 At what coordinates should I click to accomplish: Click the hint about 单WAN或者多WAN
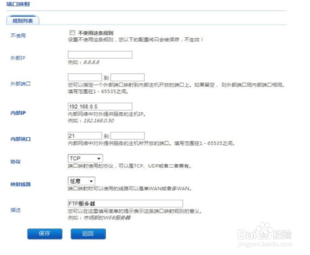pyautogui.click(x=129, y=189)
